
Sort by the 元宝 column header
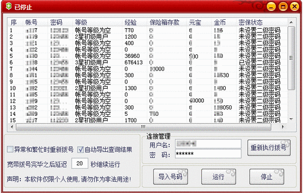tap(199, 22)
